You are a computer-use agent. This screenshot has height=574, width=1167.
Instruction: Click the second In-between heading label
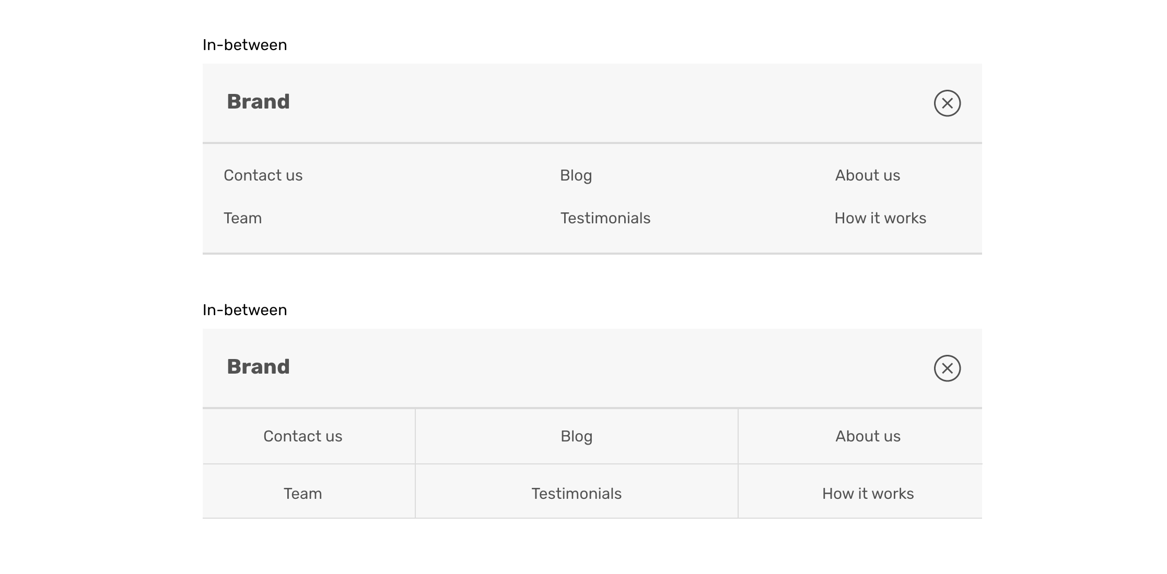point(244,310)
